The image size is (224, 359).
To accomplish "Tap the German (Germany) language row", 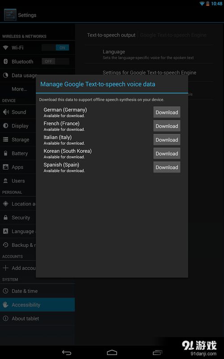I will (112, 112).
